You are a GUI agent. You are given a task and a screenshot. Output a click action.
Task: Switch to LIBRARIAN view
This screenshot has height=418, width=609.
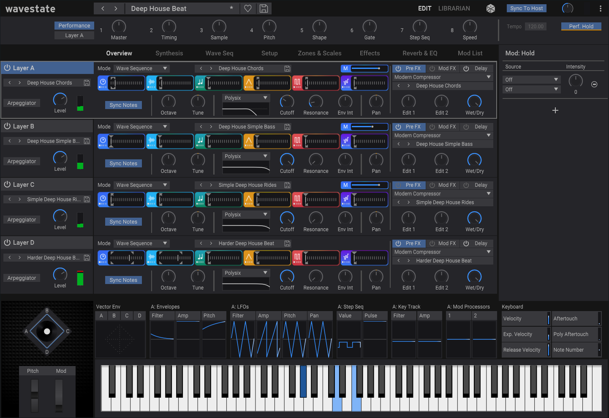pos(454,8)
